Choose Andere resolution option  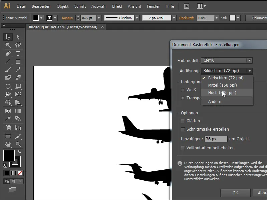point(227,102)
